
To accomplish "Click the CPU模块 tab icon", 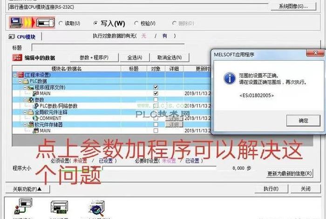I will pyautogui.click(x=12, y=37).
